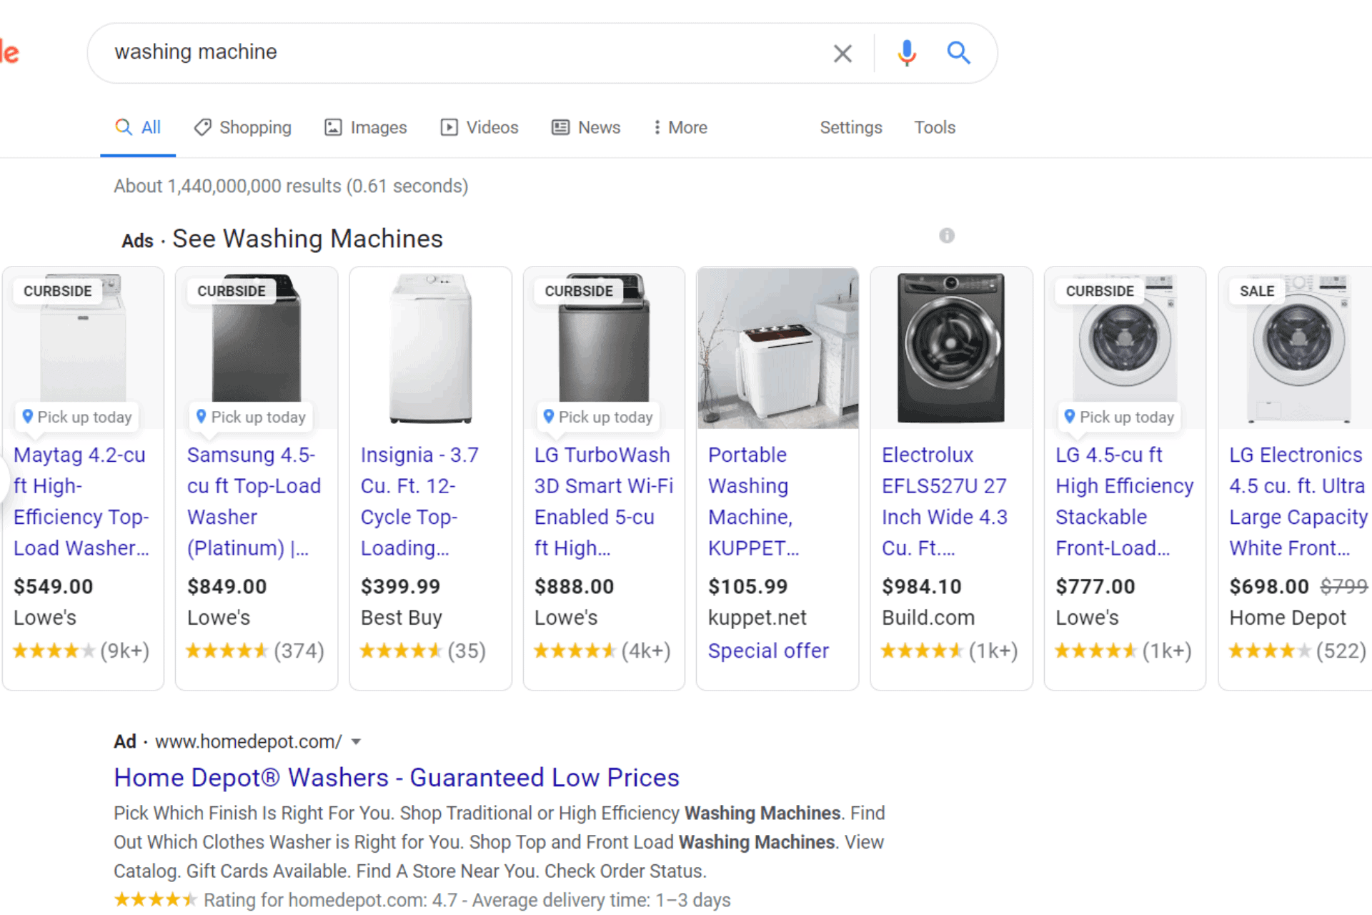
Task: Click star rating for Maytag washer
Action: (x=54, y=651)
